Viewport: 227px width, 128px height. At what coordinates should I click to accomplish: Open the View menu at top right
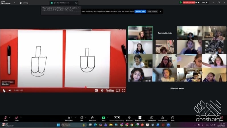tap(204, 2)
